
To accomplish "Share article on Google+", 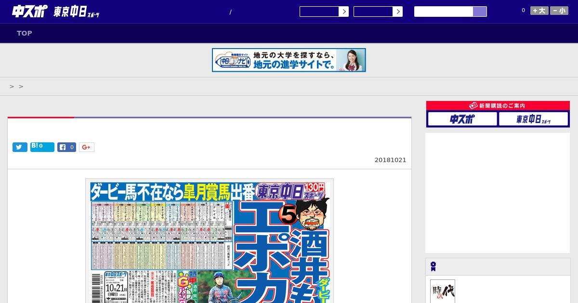I will click(87, 147).
